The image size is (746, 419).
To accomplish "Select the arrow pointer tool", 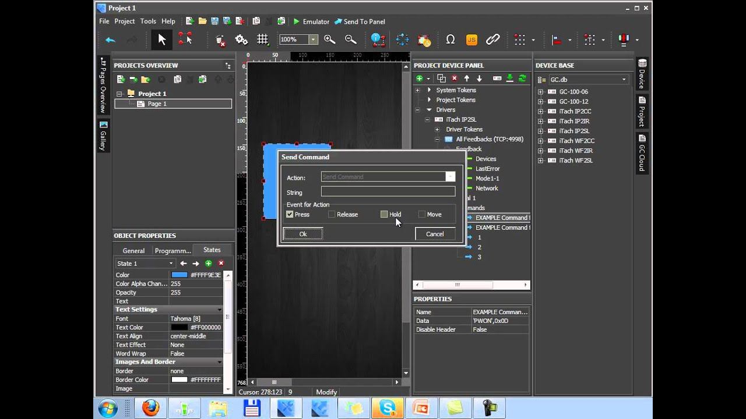I will click(x=162, y=40).
